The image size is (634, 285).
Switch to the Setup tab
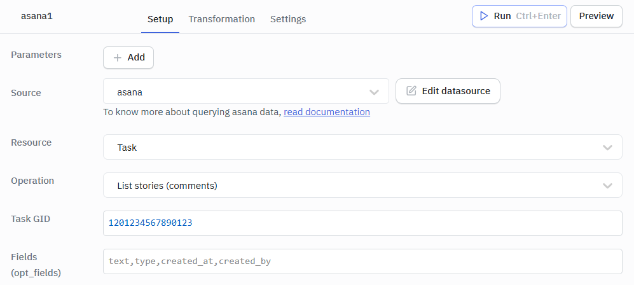tap(160, 19)
